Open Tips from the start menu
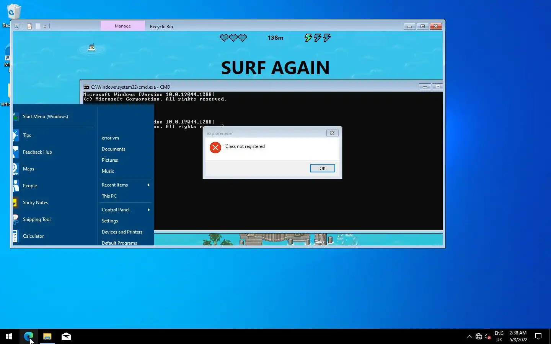551x344 pixels. (x=53, y=135)
